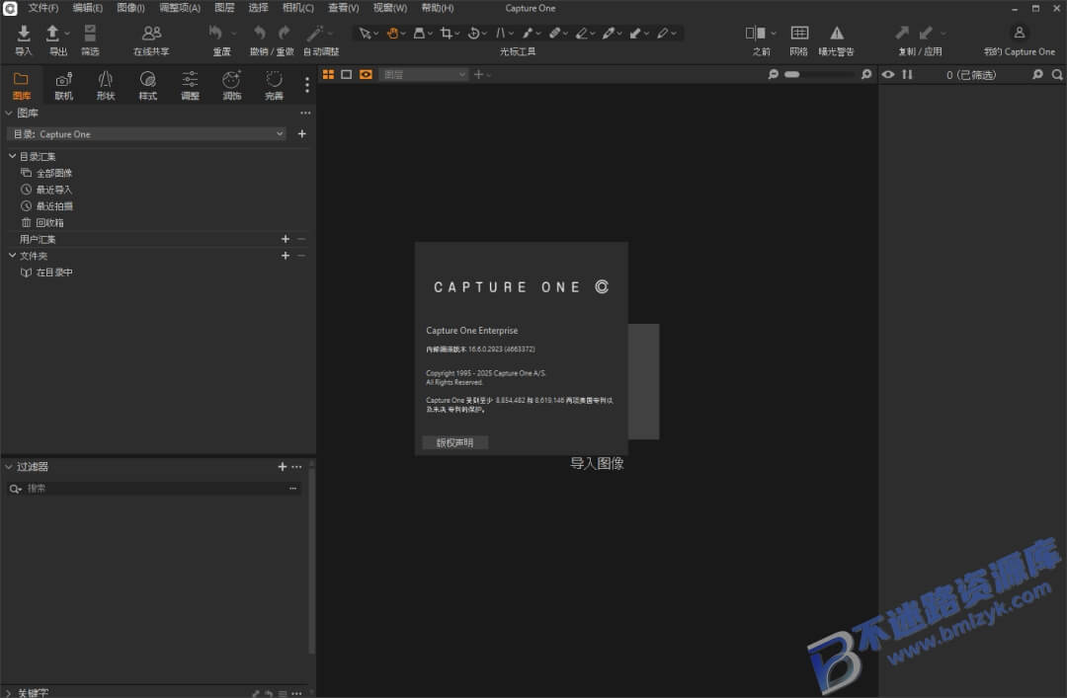Select the crop tool
Screen dimensions: 1067x698
pos(447,33)
